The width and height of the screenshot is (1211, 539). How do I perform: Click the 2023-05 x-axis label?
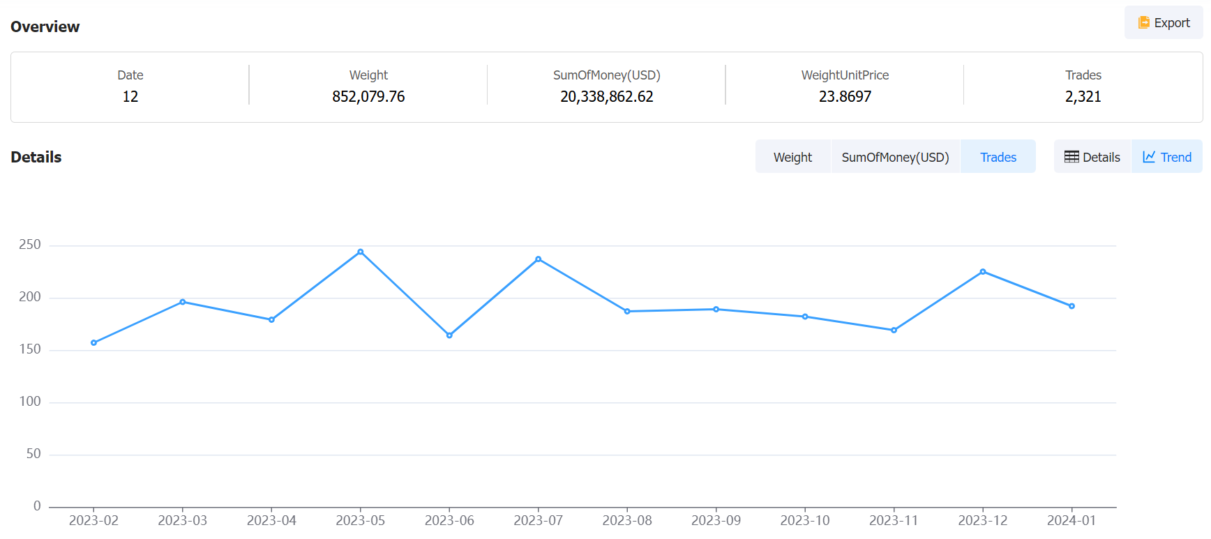pos(361,520)
